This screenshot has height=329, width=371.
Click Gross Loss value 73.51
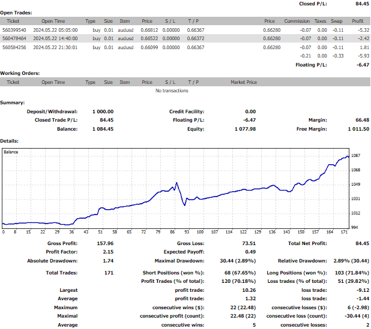tap(249, 243)
